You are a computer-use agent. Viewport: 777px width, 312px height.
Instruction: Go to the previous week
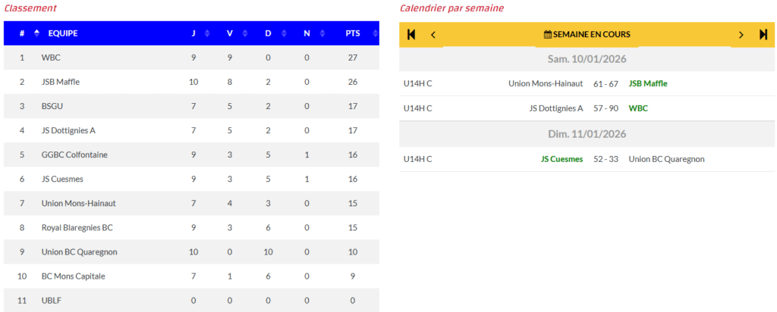[x=433, y=34]
